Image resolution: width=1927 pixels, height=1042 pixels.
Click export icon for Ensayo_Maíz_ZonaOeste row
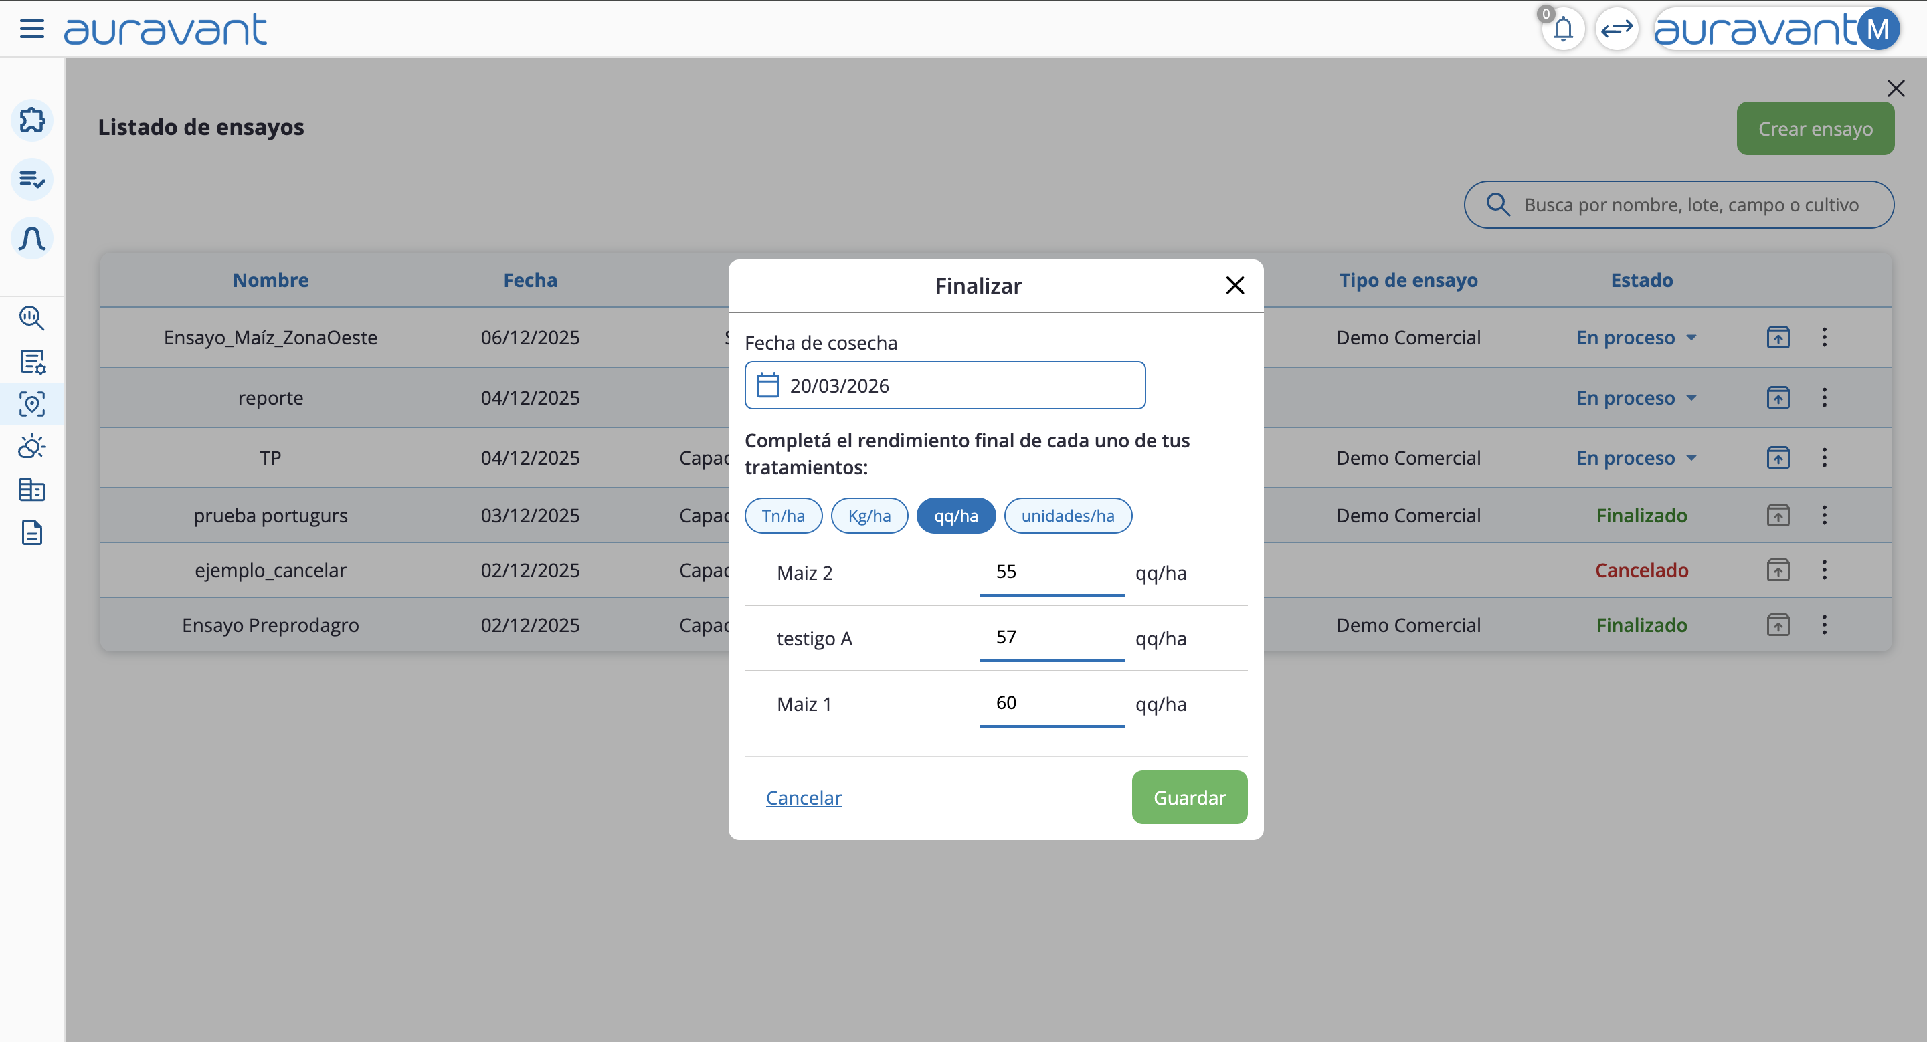click(x=1777, y=338)
